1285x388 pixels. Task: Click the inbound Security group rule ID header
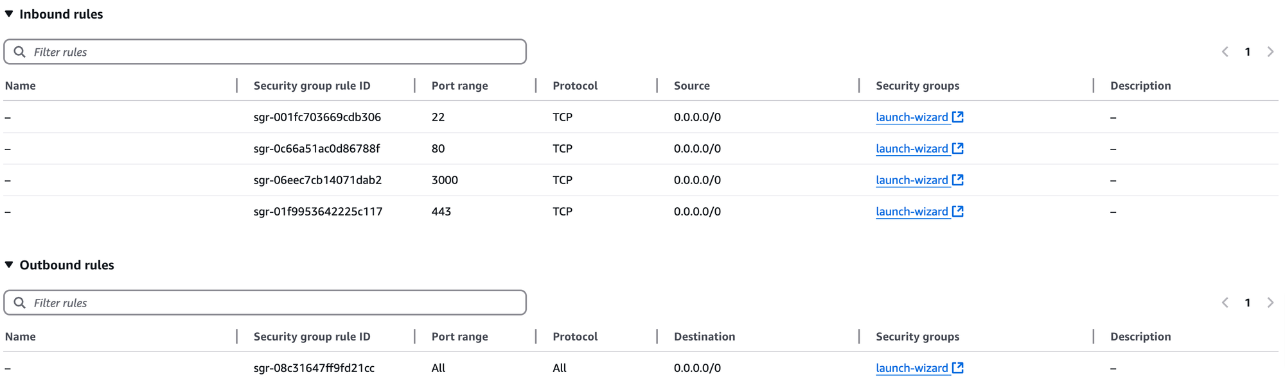(x=312, y=86)
